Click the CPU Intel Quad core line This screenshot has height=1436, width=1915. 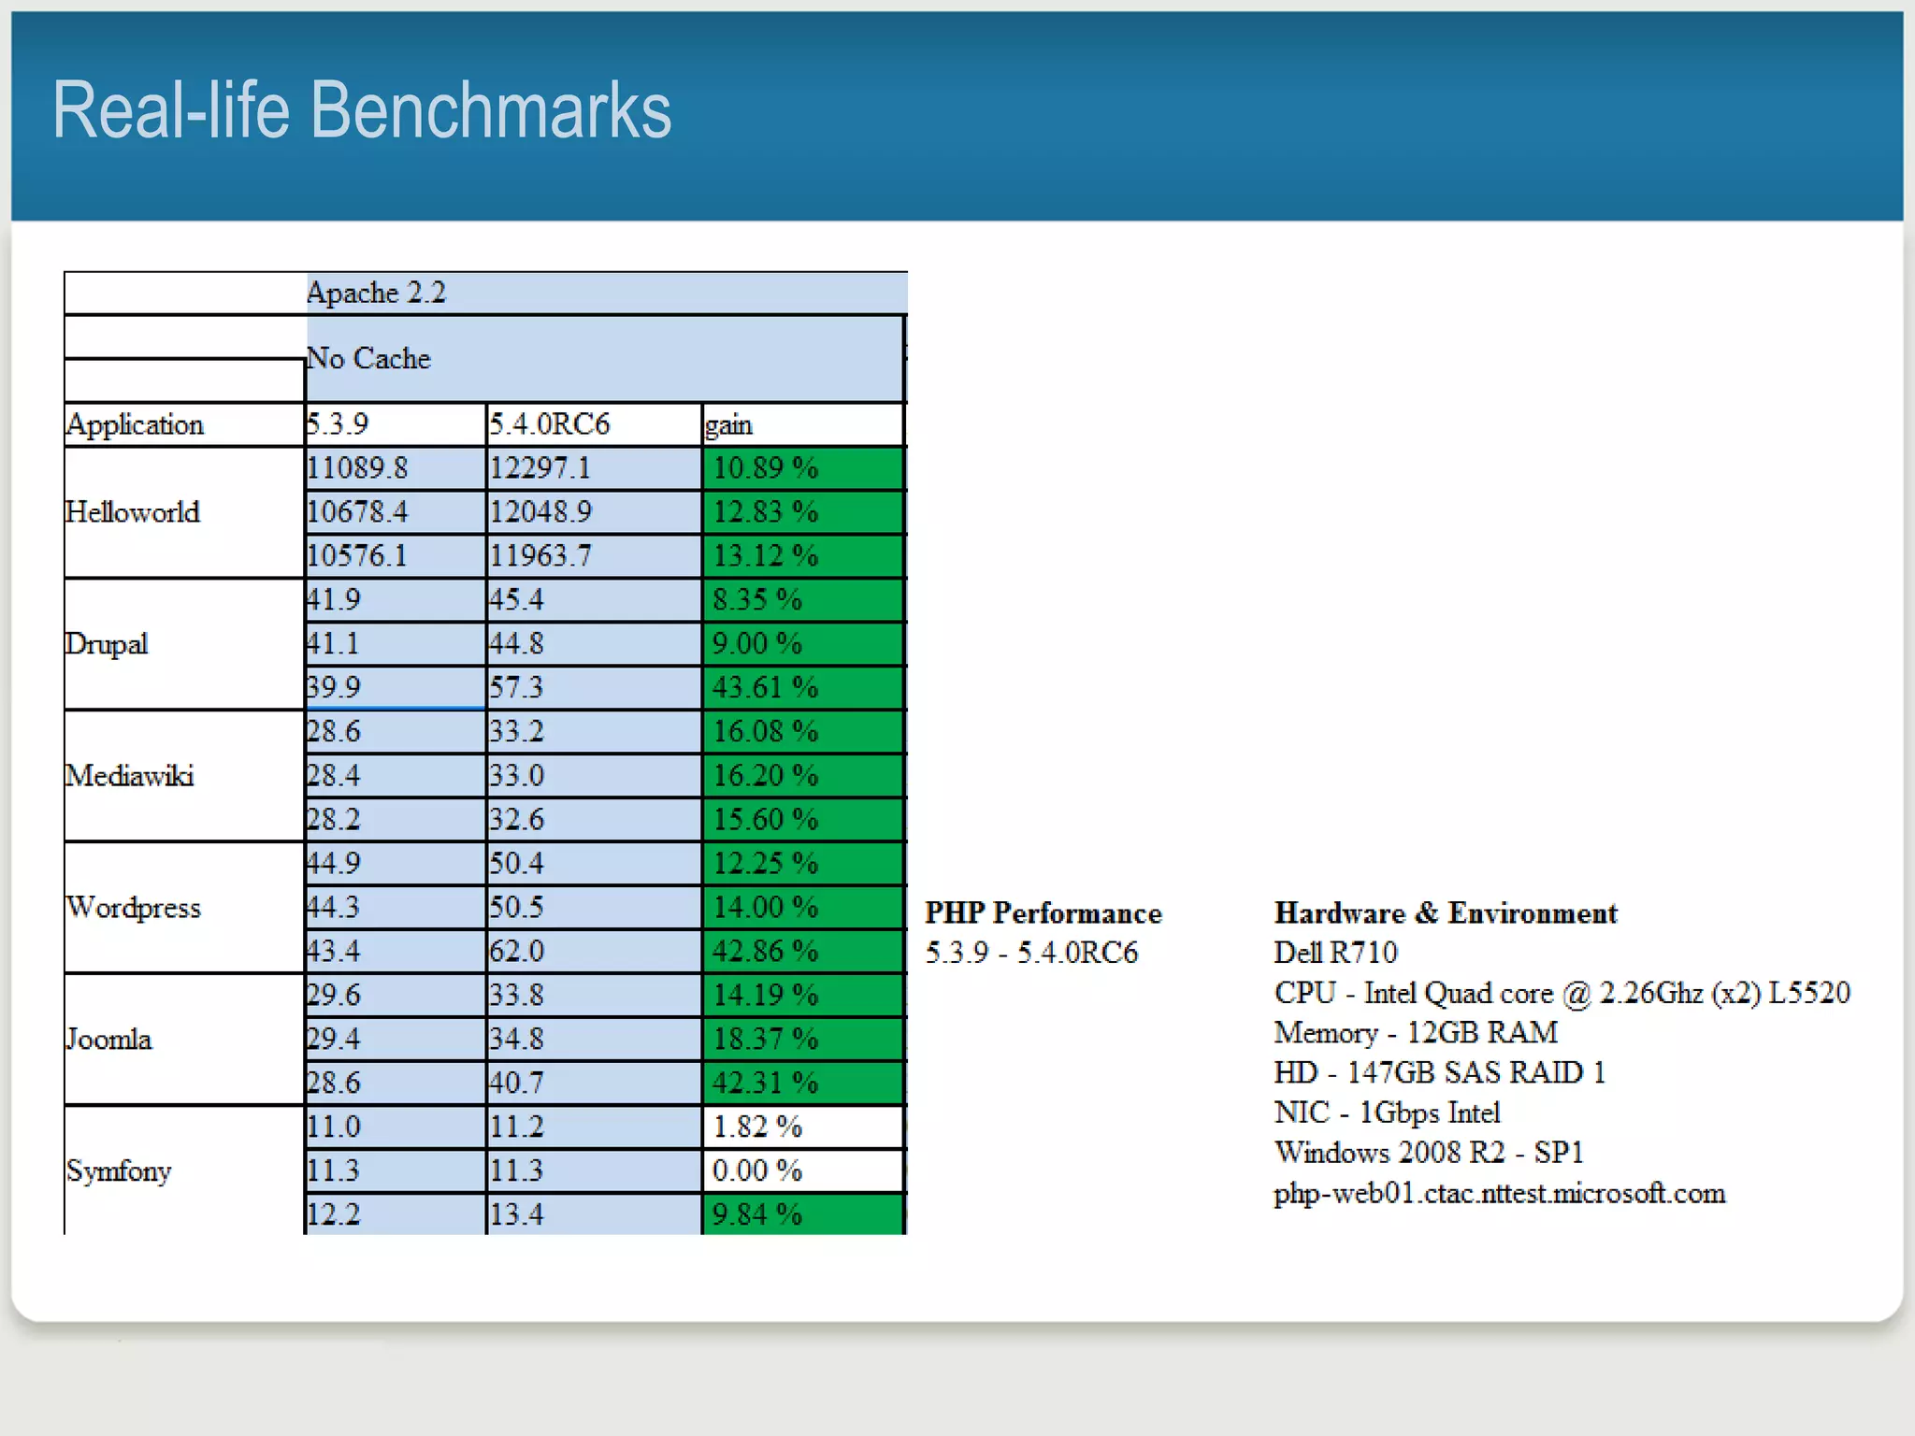pyautogui.click(x=1562, y=993)
